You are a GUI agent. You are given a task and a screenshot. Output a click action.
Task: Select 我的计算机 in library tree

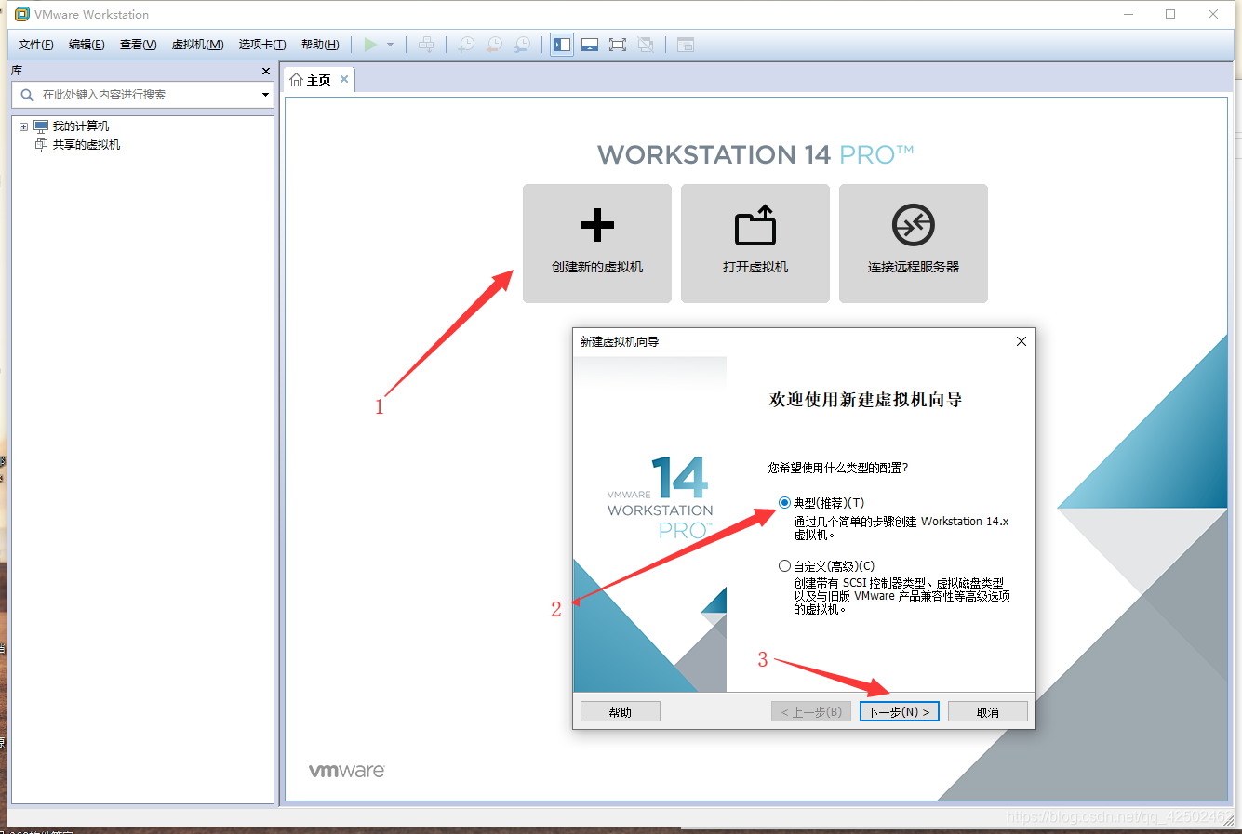[81, 126]
